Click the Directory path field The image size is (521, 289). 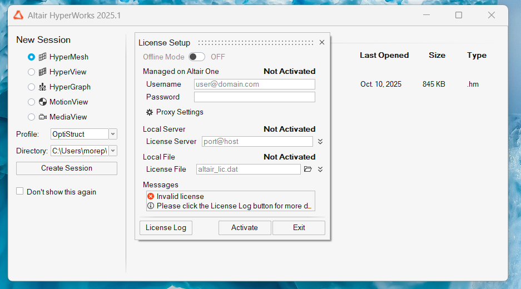point(80,151)
